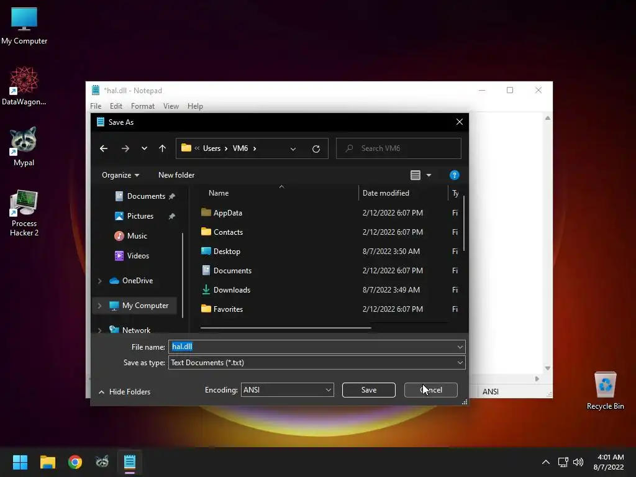This screenshot has height=477, width=636.
Task: Click the file list vertical scrollbar
Action: pyautogui.click(x=463, y=223)
